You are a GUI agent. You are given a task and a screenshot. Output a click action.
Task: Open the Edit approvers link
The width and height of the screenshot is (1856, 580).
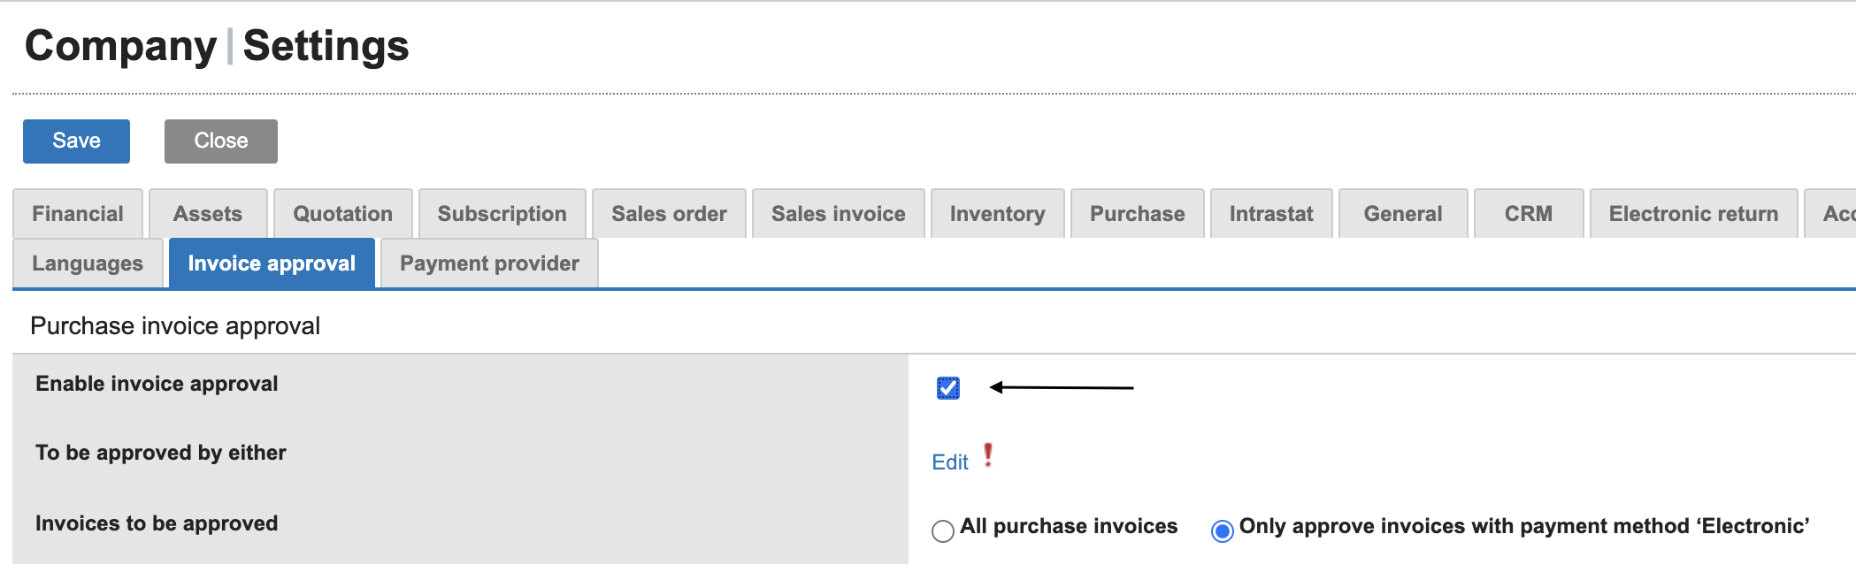coord(949,462)
